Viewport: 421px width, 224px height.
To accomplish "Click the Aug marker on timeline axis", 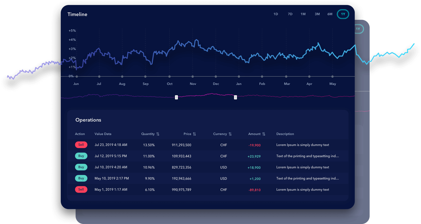I will [x=122, y=77].
